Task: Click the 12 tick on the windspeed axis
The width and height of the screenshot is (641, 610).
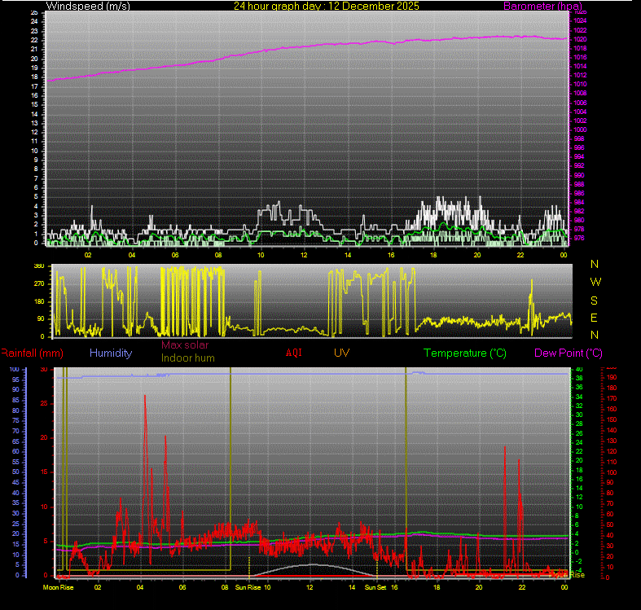Action: click(x=34, y=132)
